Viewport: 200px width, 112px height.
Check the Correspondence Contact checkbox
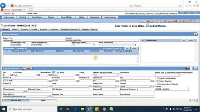pyautogui.click(x=157, y=84)
